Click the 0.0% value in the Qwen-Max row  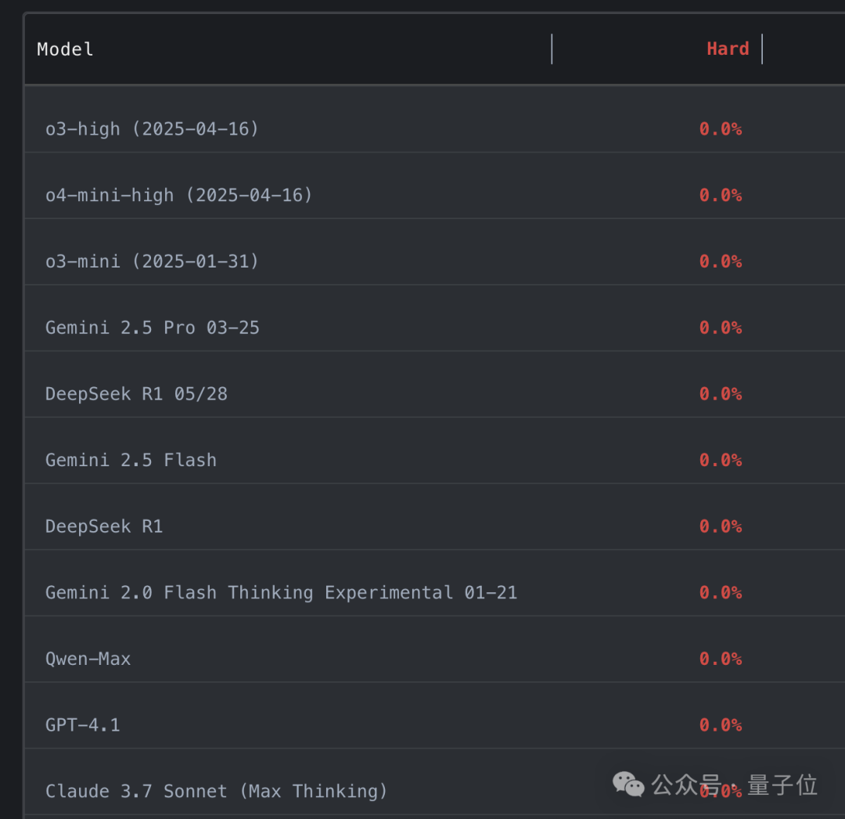[x=721, y=659]
